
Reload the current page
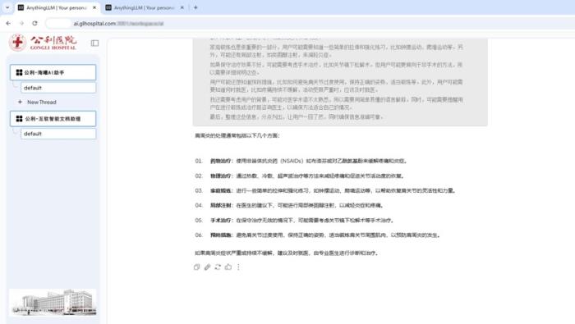click(x=34, y=23)
